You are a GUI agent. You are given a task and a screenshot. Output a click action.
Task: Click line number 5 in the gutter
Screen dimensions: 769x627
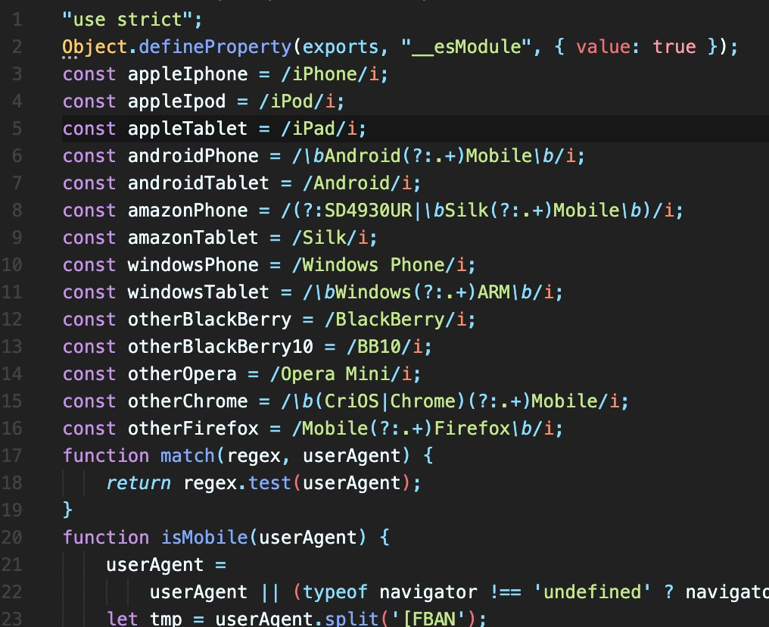click(17, 129)
